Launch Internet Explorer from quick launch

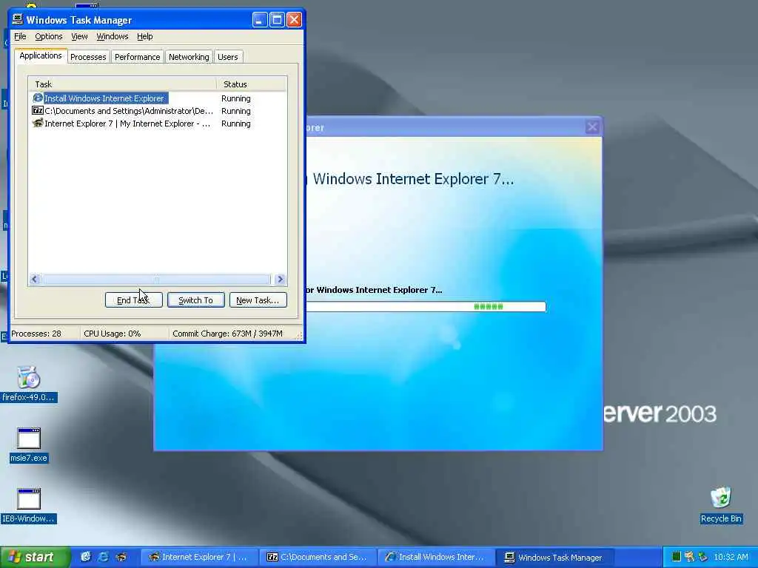pyautogui.click(x=103, y=557)
